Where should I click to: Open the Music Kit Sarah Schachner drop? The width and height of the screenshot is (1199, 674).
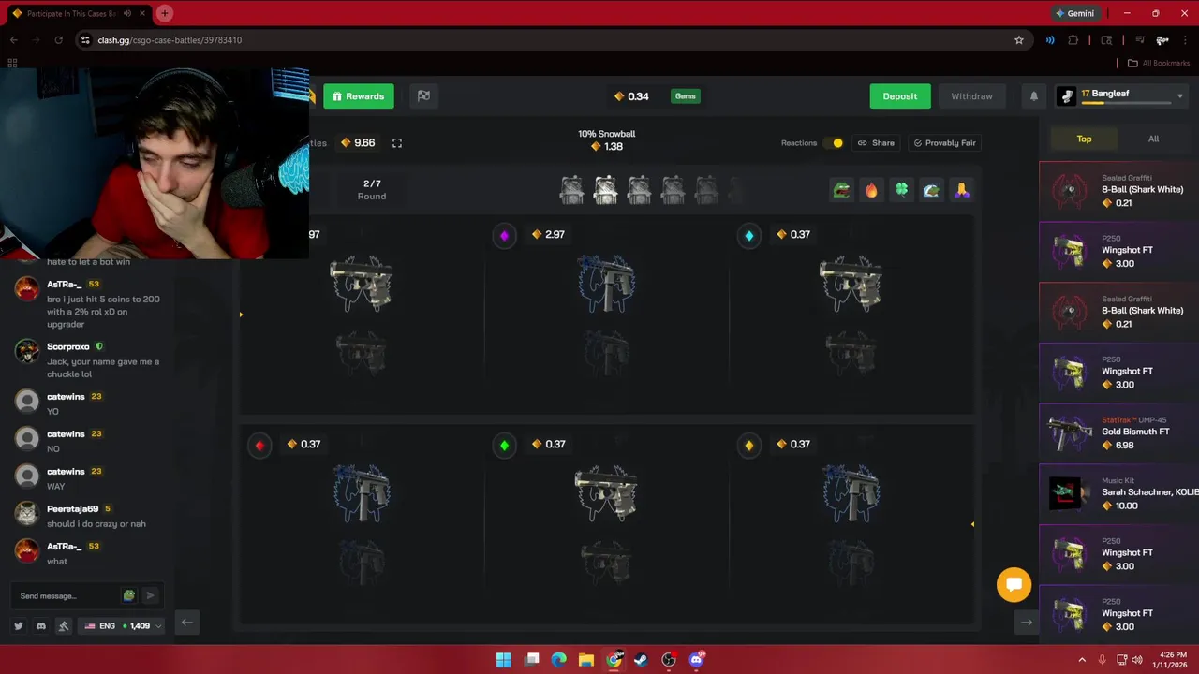coord(1119,493)
